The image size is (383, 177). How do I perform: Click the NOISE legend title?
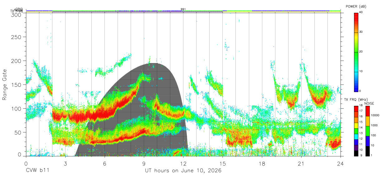click(369, 103)
